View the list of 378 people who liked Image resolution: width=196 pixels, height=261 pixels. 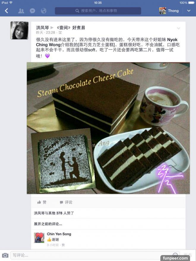click(x=54, y=213)
